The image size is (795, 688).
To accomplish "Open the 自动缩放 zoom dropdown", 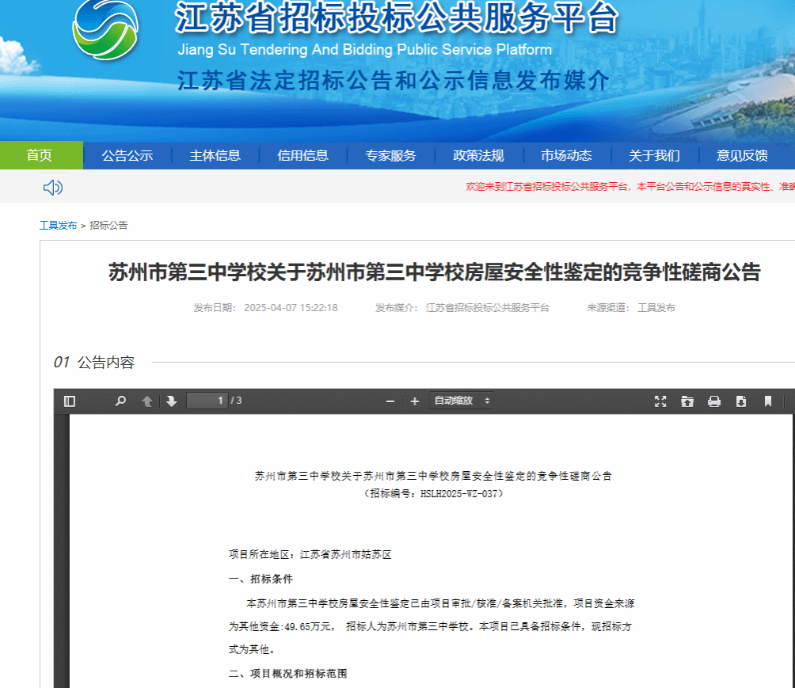I will click(x=462, y=401).
